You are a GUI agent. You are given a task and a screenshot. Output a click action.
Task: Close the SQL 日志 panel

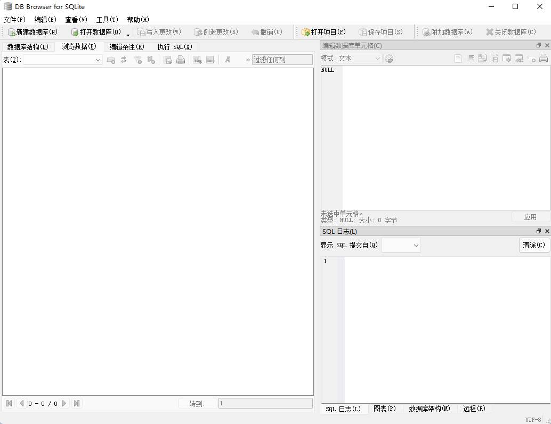547,231
